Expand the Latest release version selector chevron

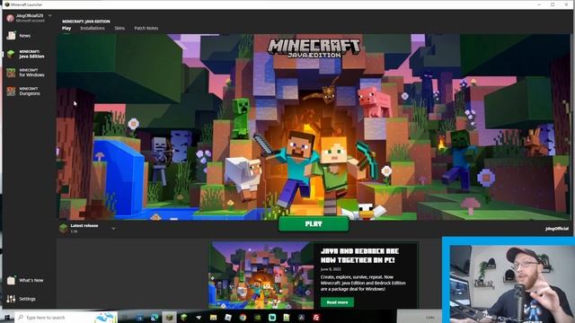[x=113, y=228]
